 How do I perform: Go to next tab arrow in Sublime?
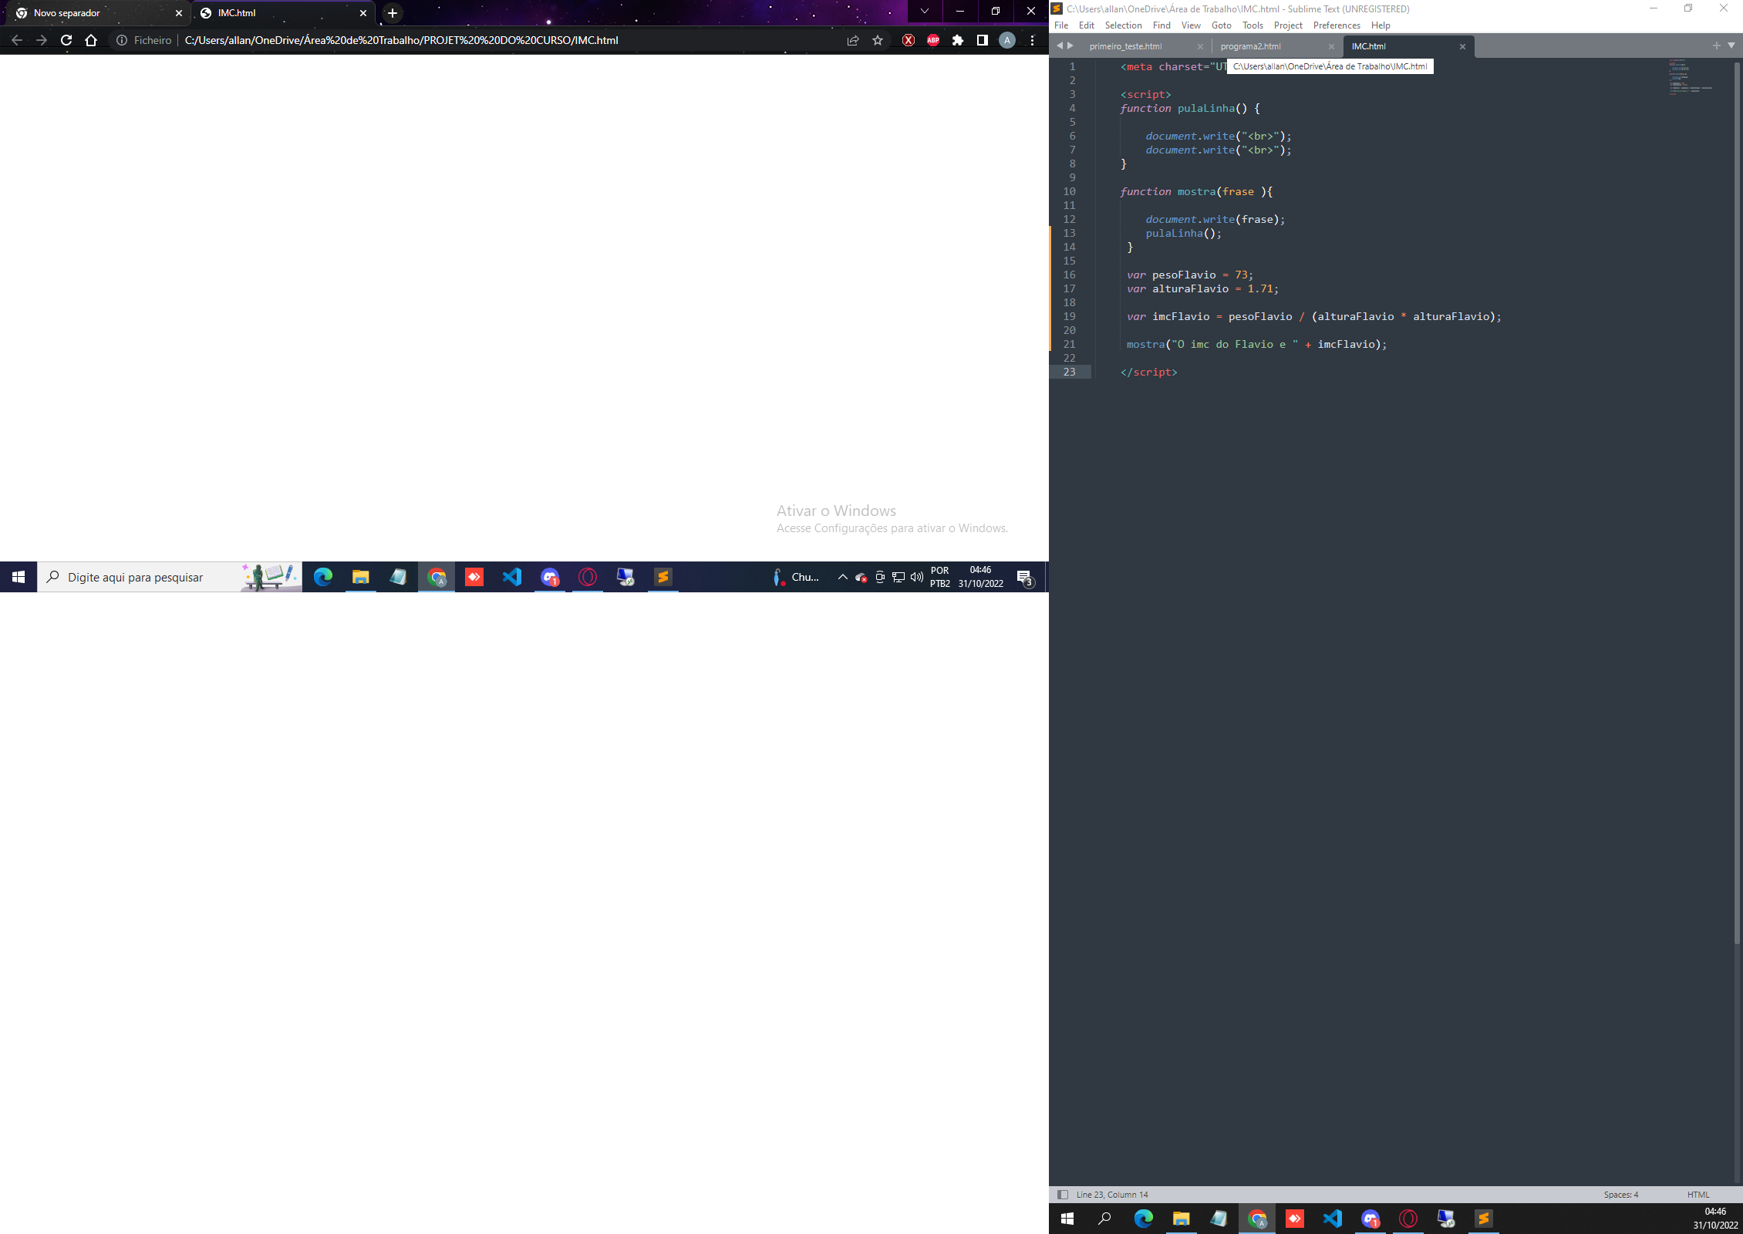[x=1070, y=46]
